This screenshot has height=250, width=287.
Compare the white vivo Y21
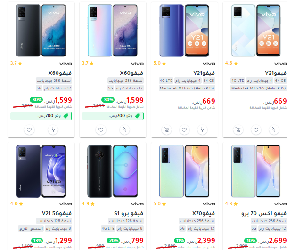click(274, 129)
